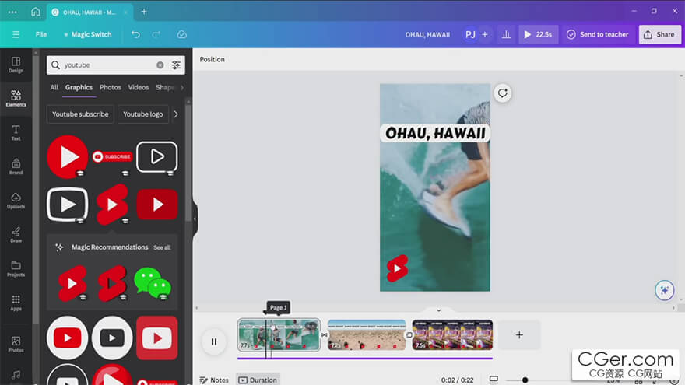Viewport: 685px width, 385px height.
Task: Pause the video playback
Action: (x=213, y=341)
